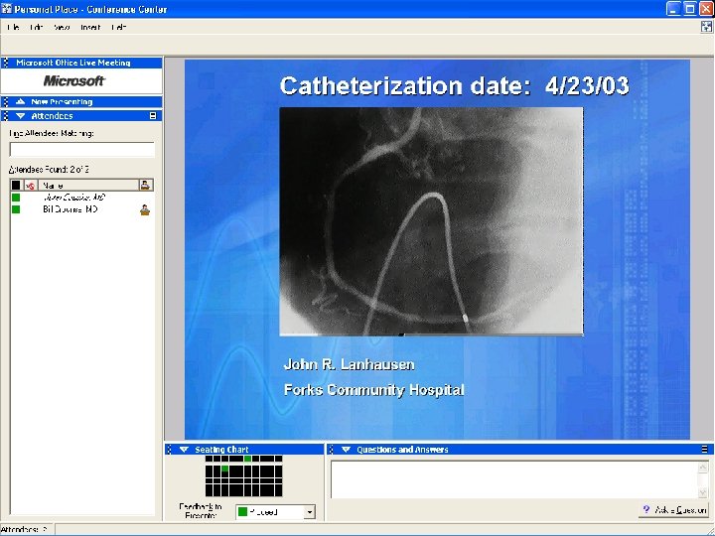Open the Edit menu

pyautogui.click(x=36, y=28)
